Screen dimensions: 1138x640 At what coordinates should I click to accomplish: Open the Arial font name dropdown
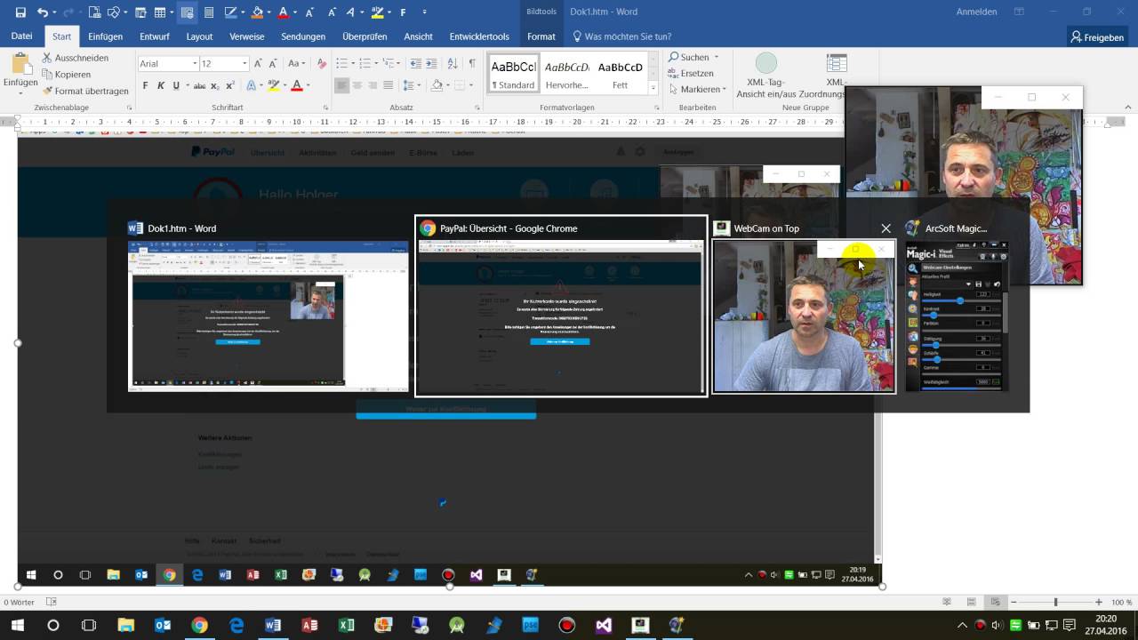pos(195,64)
